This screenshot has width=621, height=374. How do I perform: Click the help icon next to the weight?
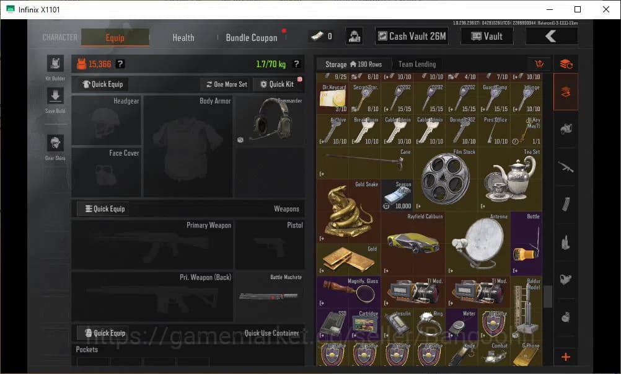(x=296, y=64)
